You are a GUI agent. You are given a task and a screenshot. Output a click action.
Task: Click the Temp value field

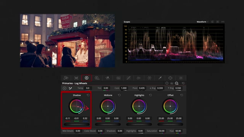pyautogui.click(x=88, y=88)
